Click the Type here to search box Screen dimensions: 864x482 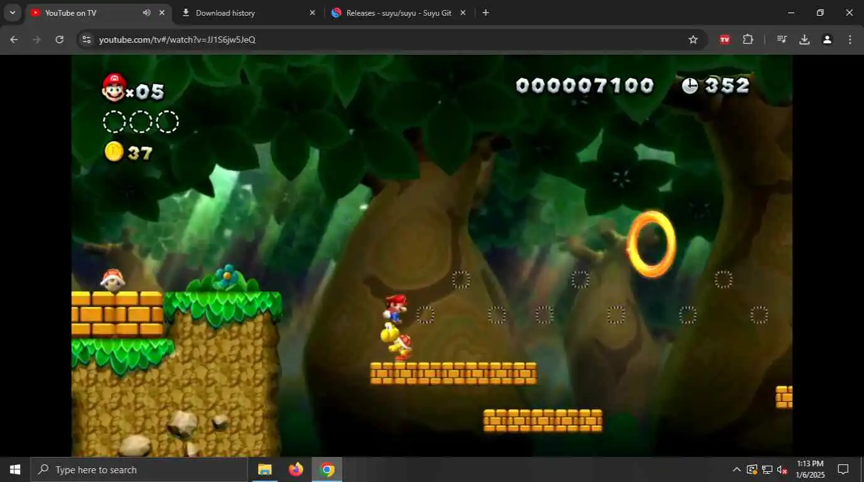point(139,469)
